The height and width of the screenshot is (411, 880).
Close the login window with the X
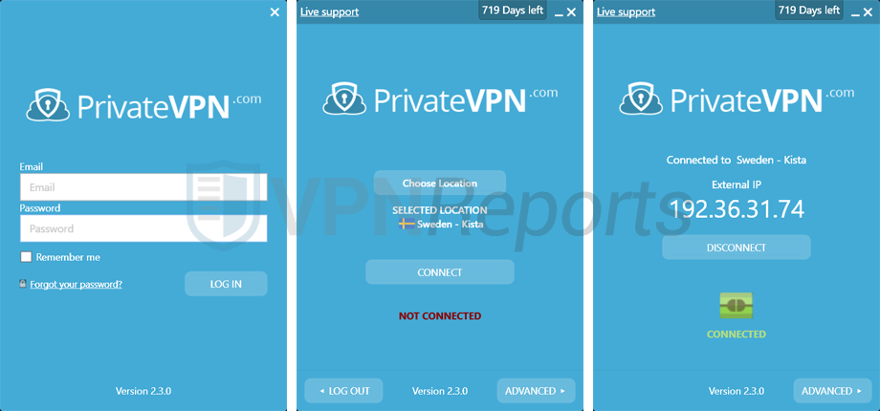pyautogui.click(x=275, y=12)
